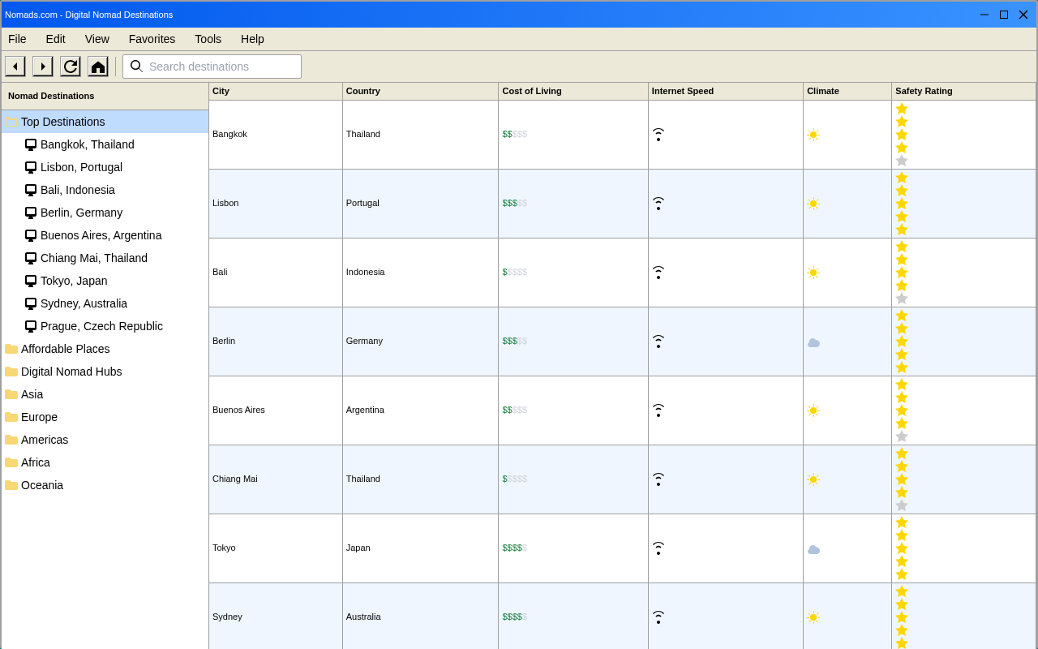The height and width of the screenshot is (649, 1038).
Task: Click the sun climate icon for Lisbon
Action: 813,204
